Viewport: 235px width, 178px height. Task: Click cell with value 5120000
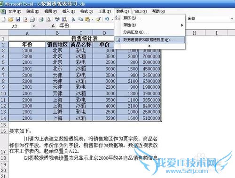click(x=149, y=118)
